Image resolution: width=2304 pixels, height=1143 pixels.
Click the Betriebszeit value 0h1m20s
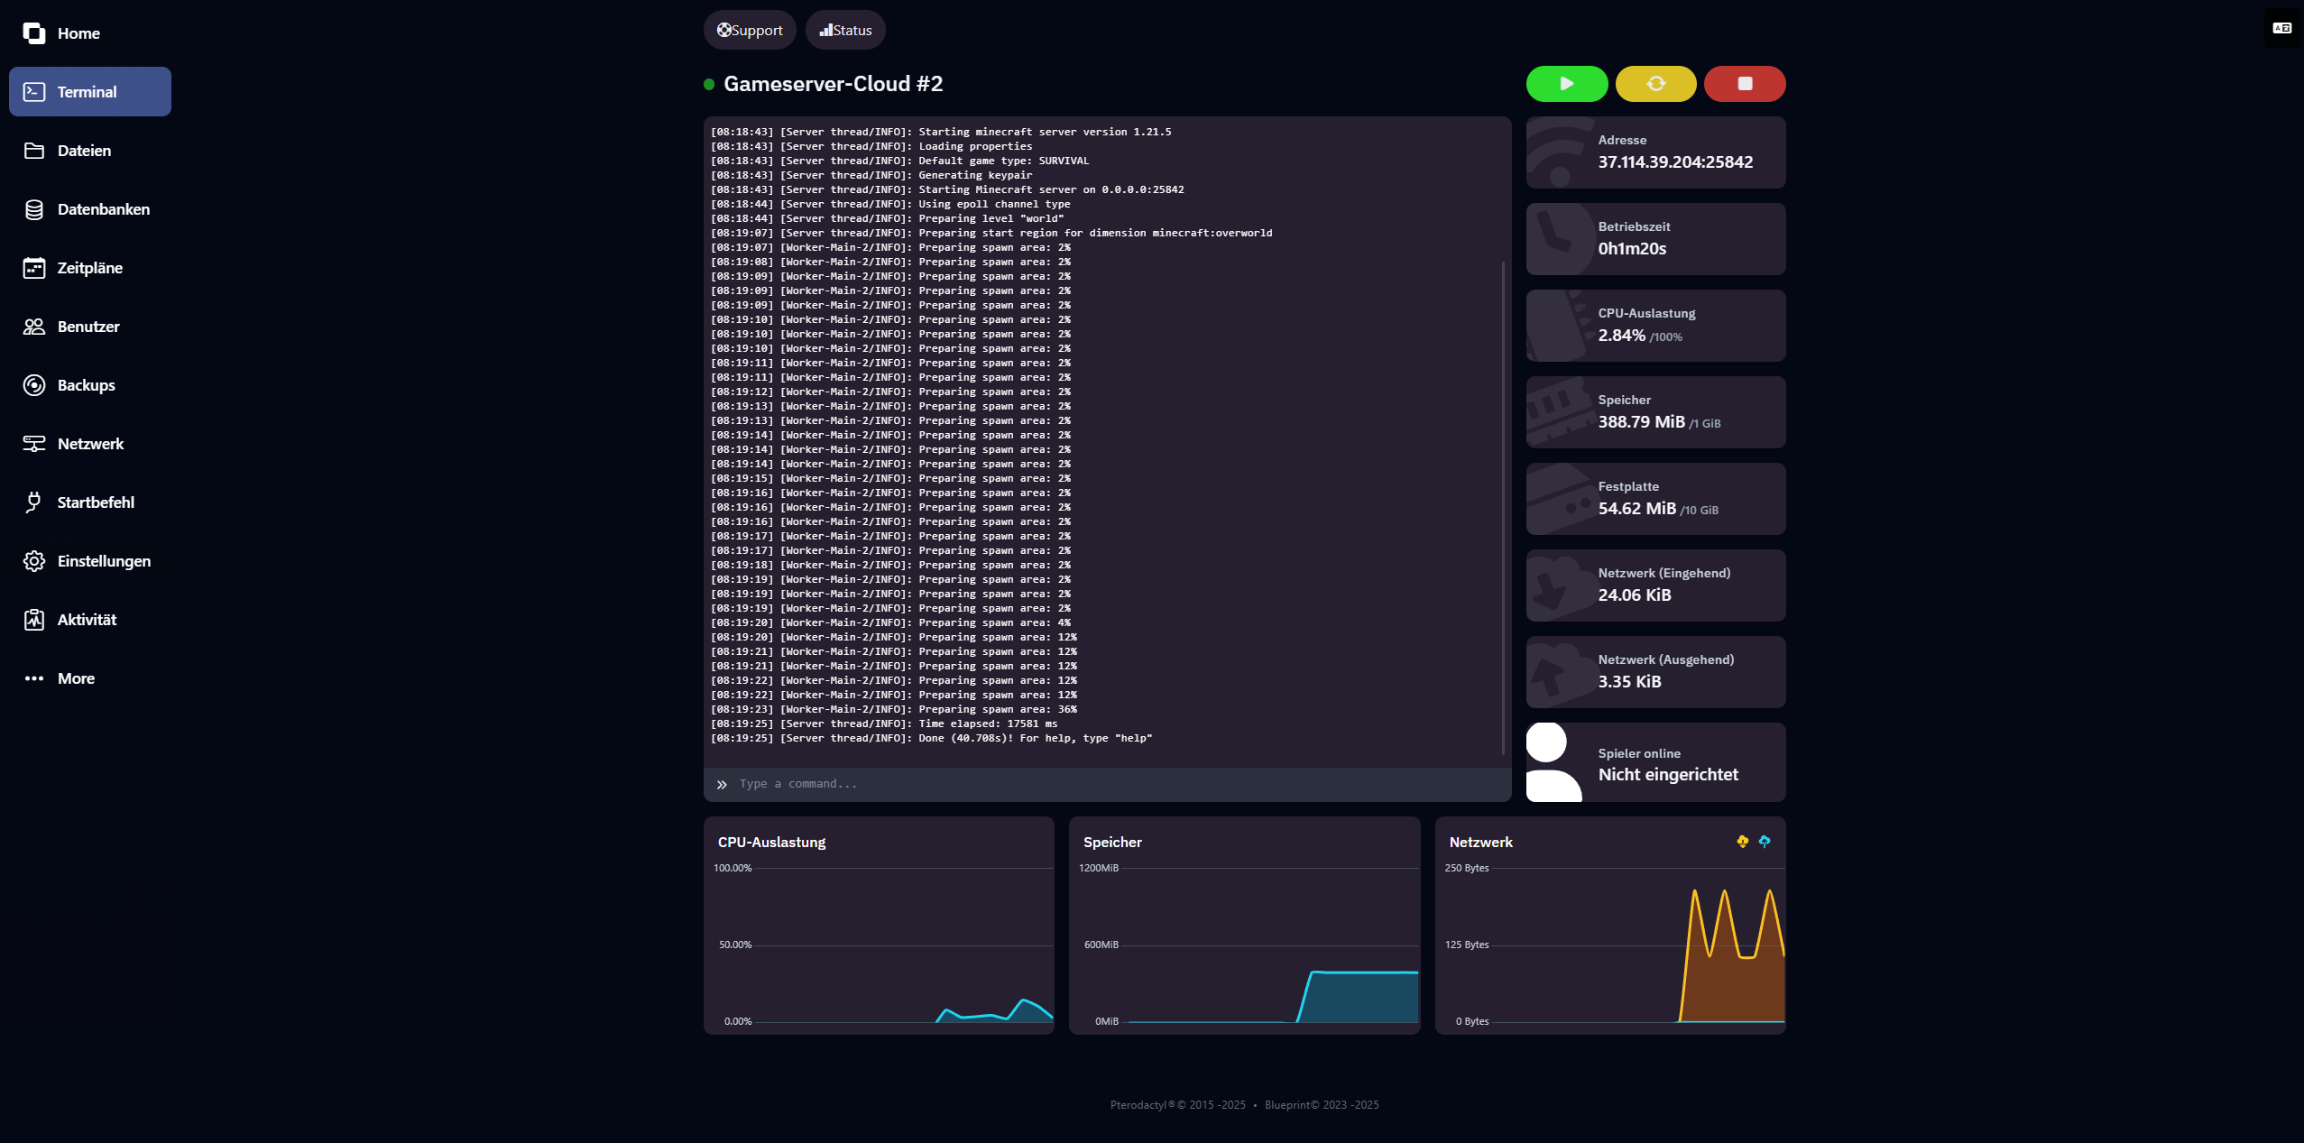[1632, 249]
